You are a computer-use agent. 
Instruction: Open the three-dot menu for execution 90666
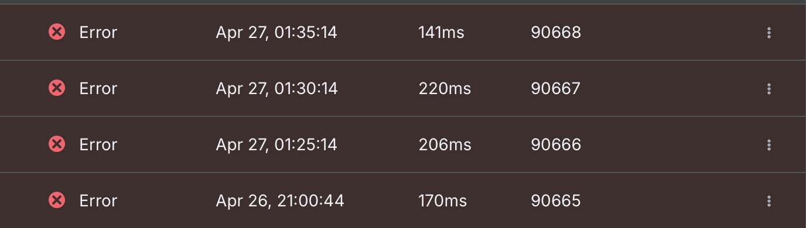coord(769,144)
